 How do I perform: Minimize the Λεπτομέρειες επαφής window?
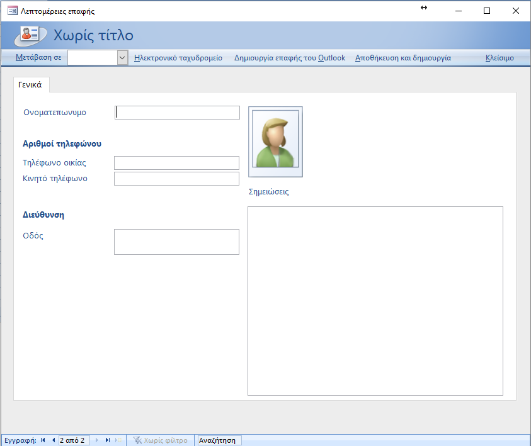click(458, 11)
